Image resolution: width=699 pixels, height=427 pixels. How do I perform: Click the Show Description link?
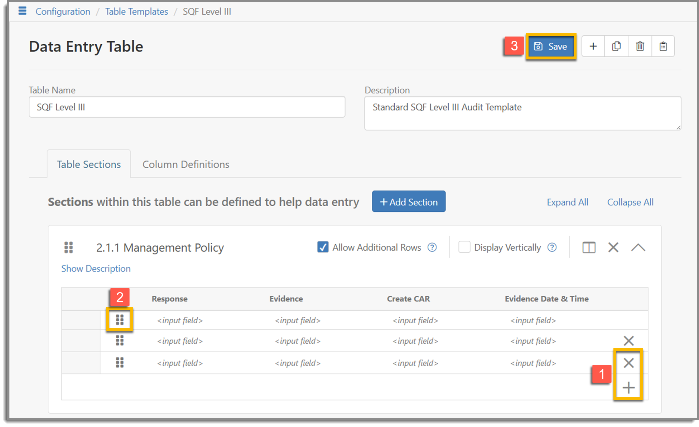96,269
